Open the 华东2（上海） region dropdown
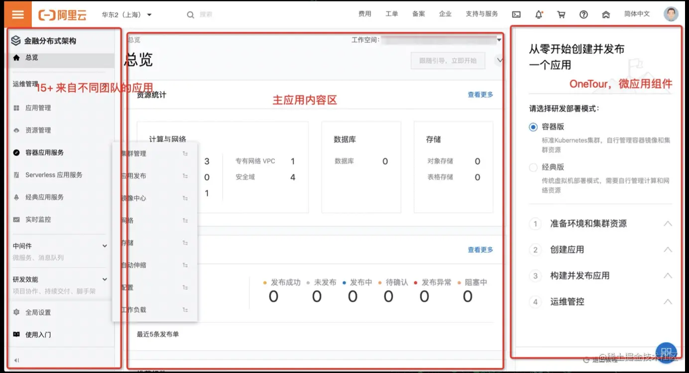The height and width of the screenshot is (373, 689). pyautogui.click(x=127, y=15)
